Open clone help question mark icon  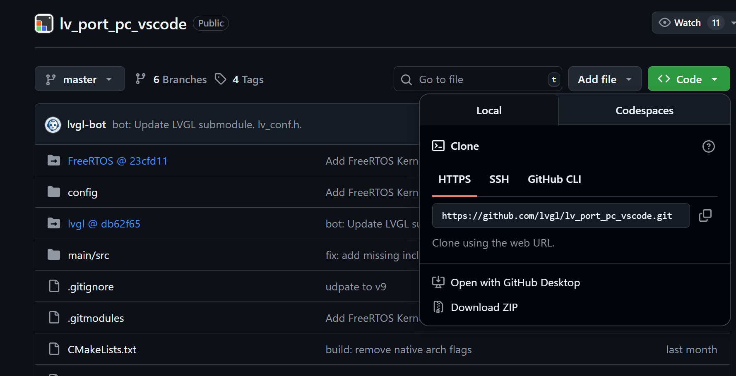tap(709, 146)
